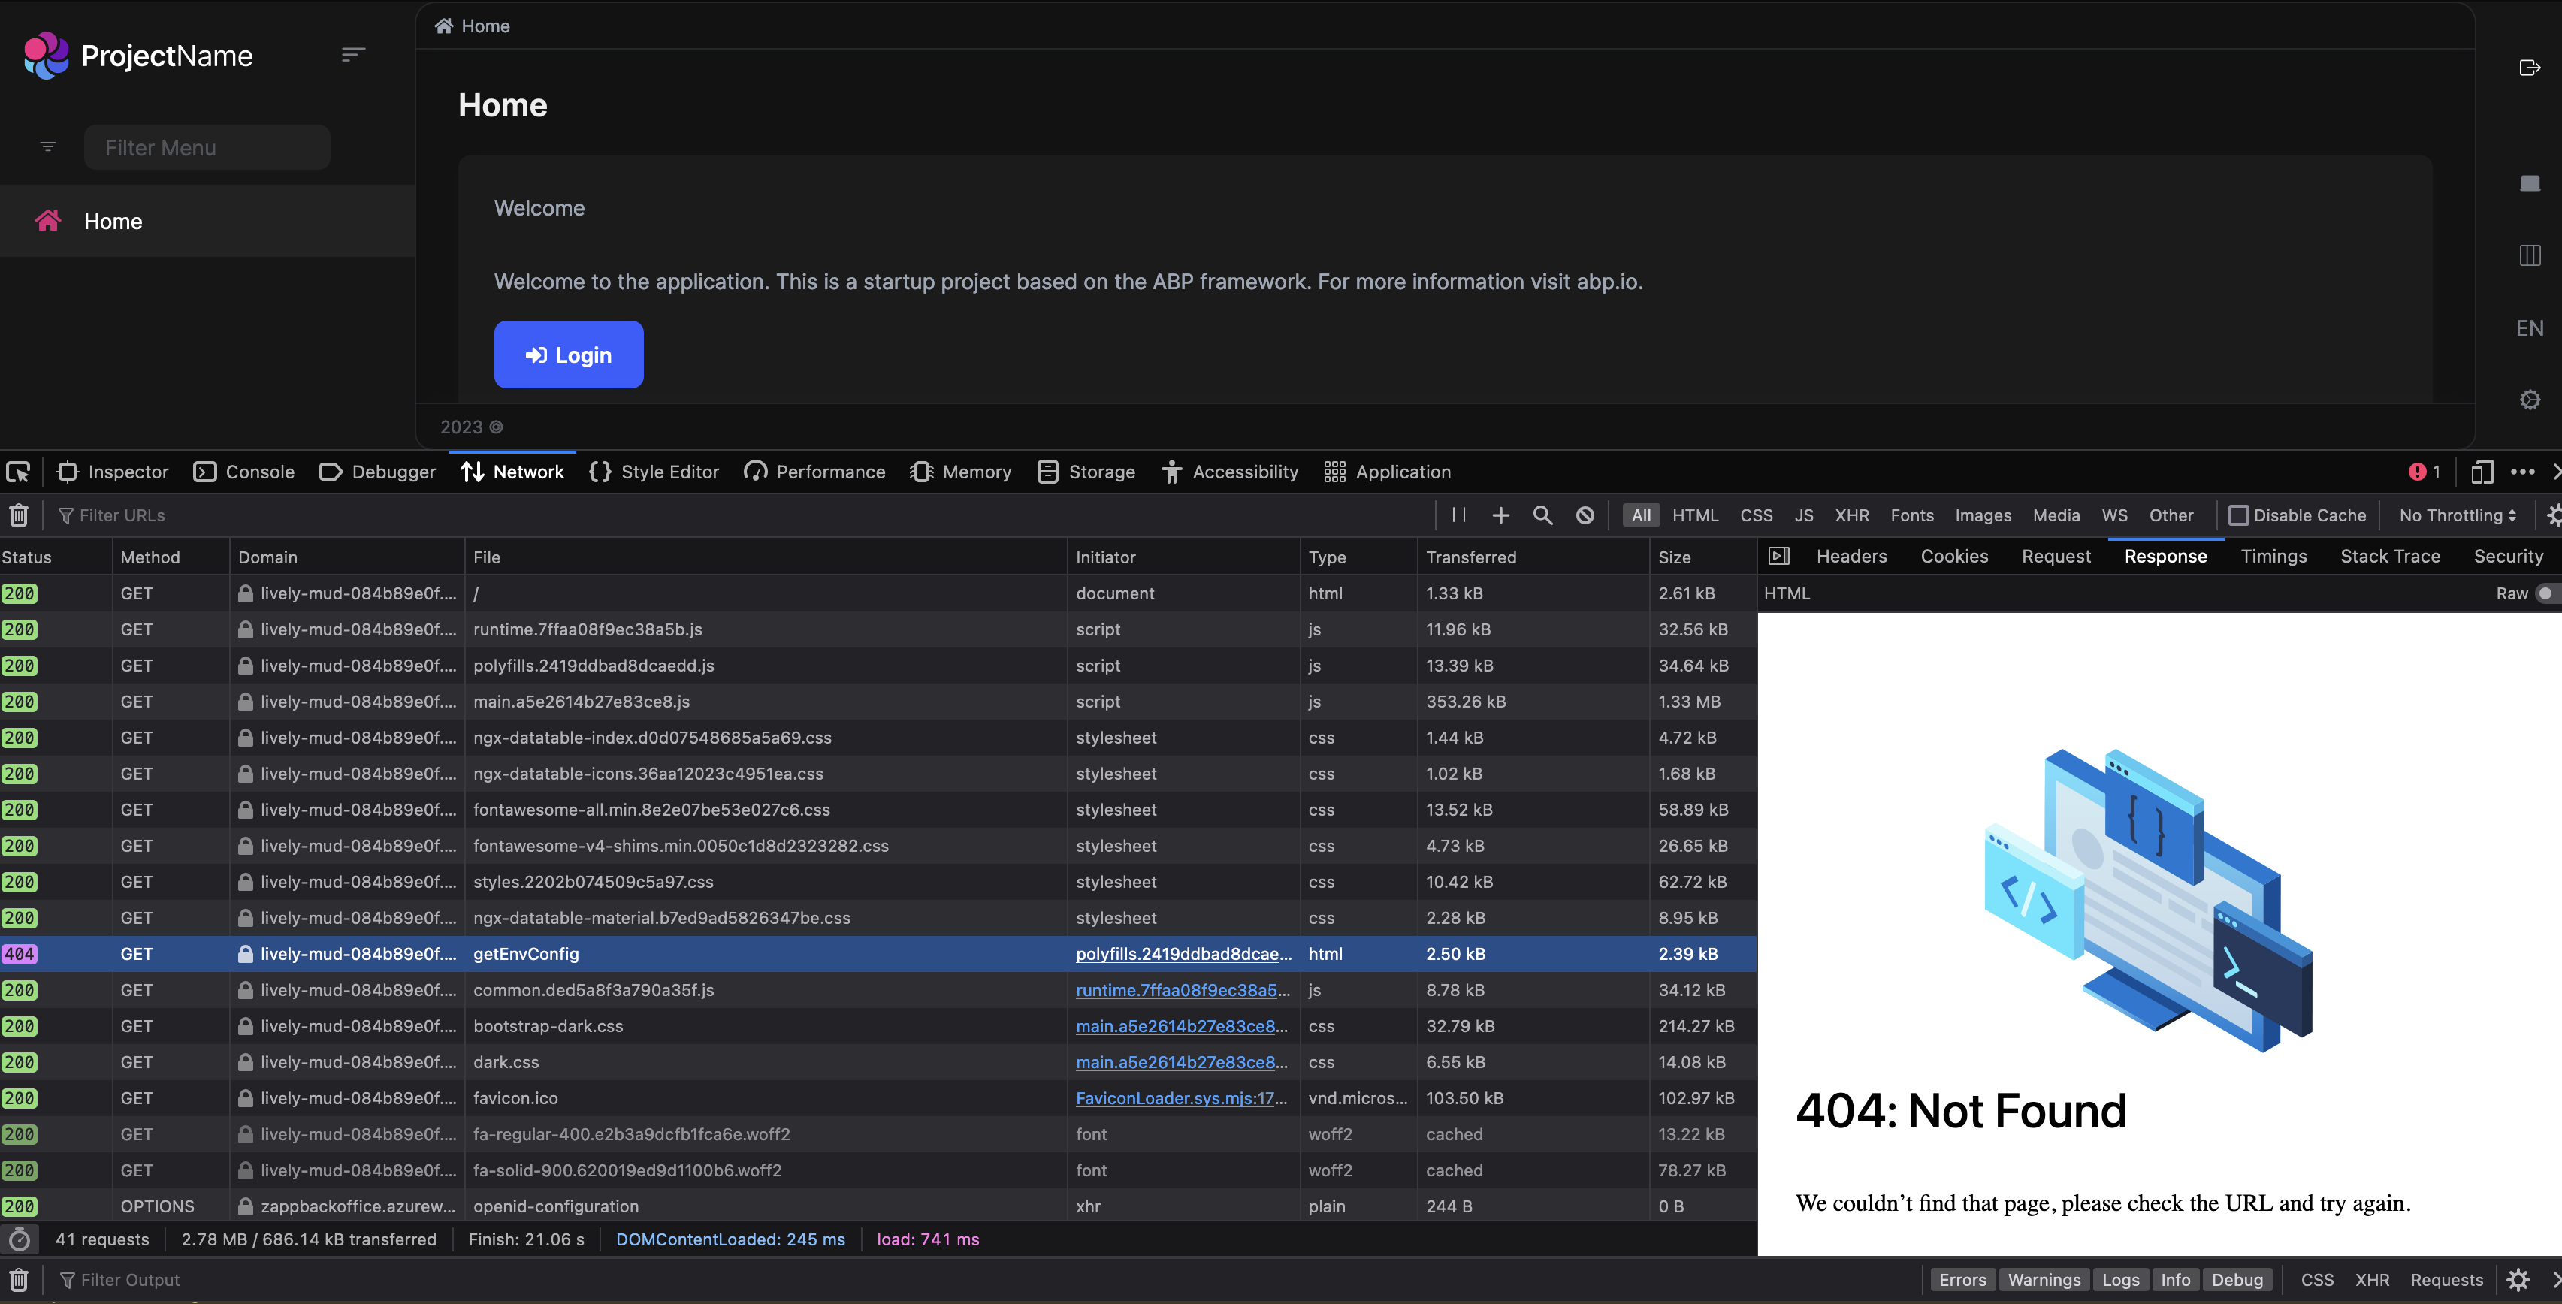Click the Login button

(569, 354)
